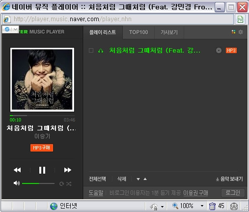Check the playlist song's checkbox

(91, 50)
